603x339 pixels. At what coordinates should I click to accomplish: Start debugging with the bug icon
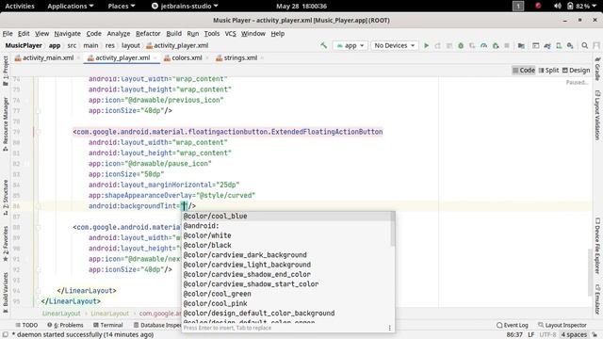461,45
